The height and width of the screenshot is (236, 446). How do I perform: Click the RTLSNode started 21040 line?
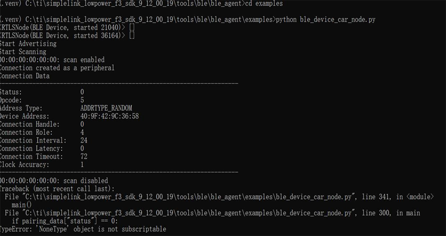(67, 27)
